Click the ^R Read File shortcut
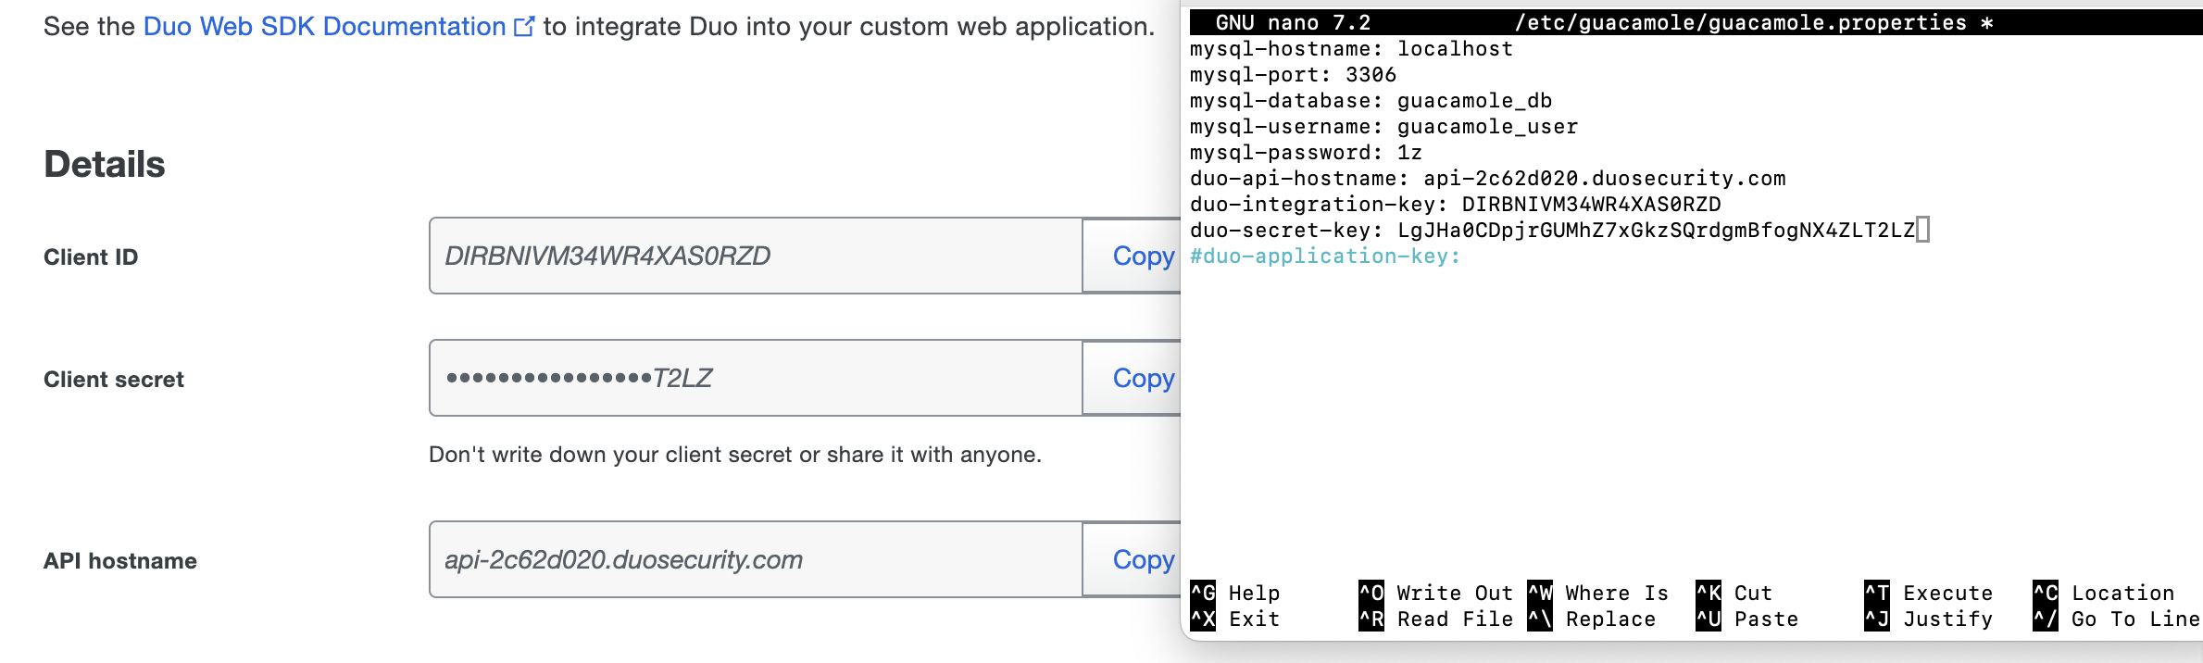The image size is (2203, 663). (x=1435, y=619)
